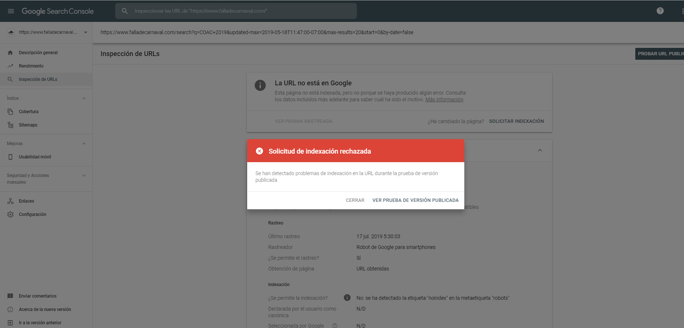
Task: Expand Seguridad y Acciones manuales section
Action: point(84,176)
